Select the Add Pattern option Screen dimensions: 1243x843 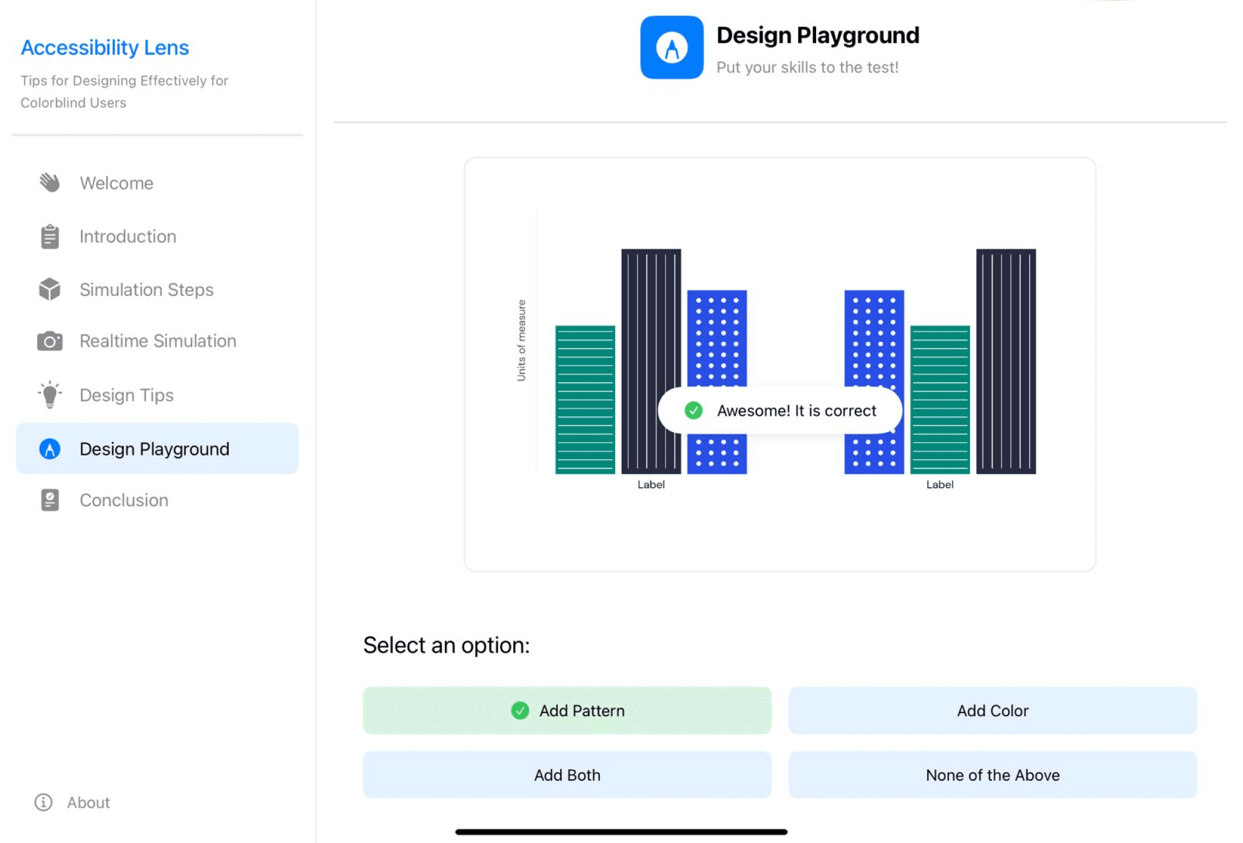pos(567,711)
